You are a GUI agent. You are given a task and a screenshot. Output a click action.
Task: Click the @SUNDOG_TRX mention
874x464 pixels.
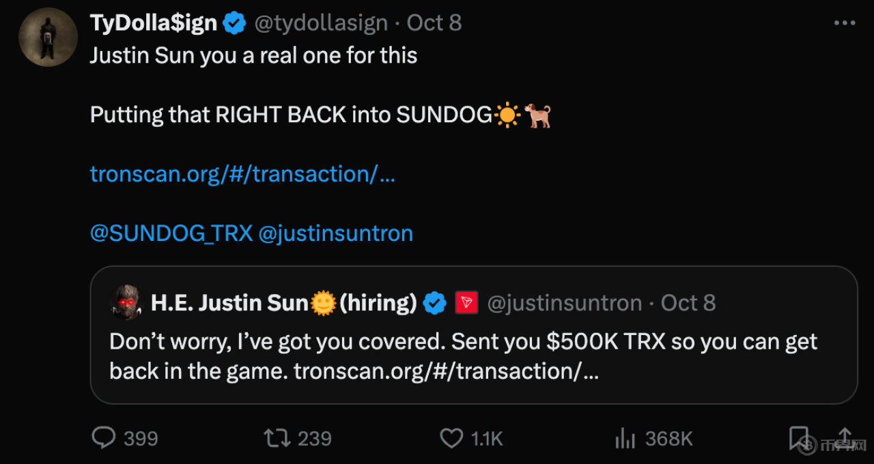point(171,233)
